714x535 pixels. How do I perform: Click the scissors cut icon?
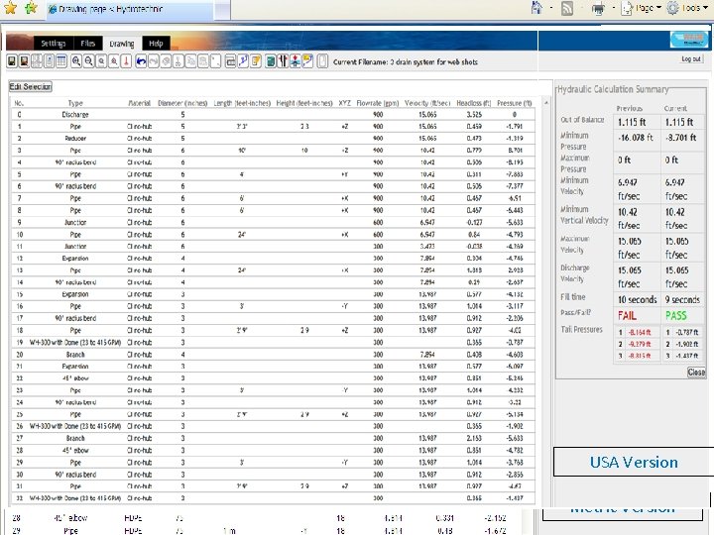pyautogui.click(x=178, y=61)
